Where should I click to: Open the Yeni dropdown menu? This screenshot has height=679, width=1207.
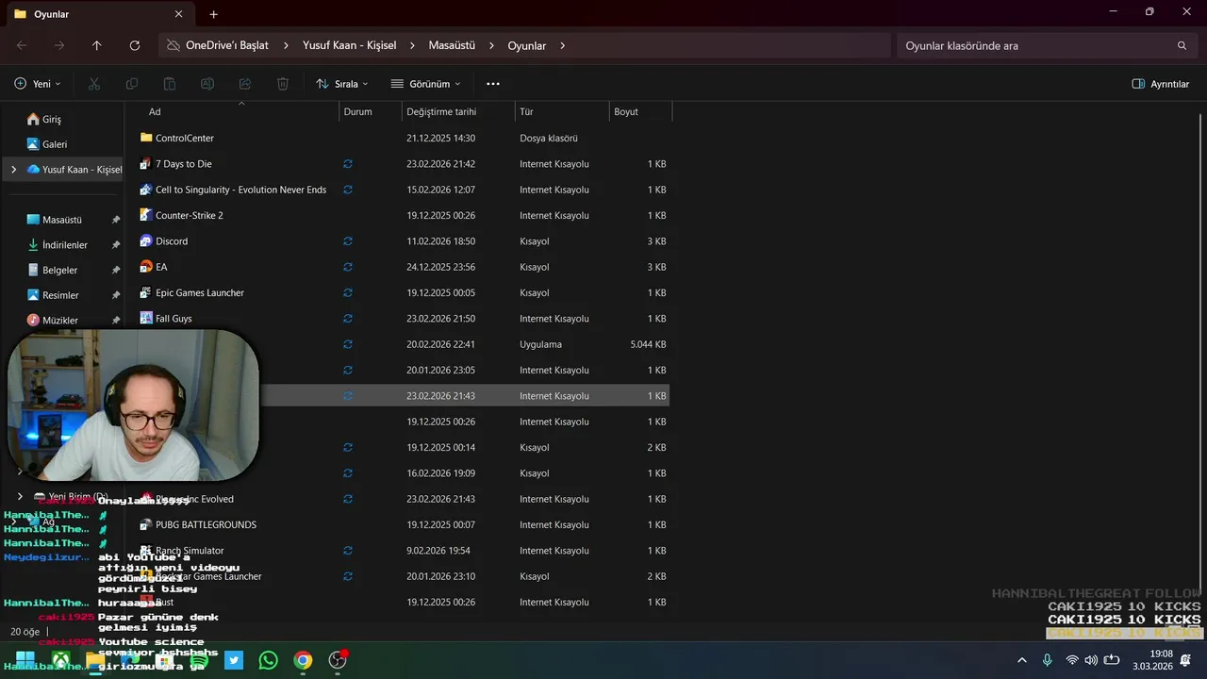[38, 84]
